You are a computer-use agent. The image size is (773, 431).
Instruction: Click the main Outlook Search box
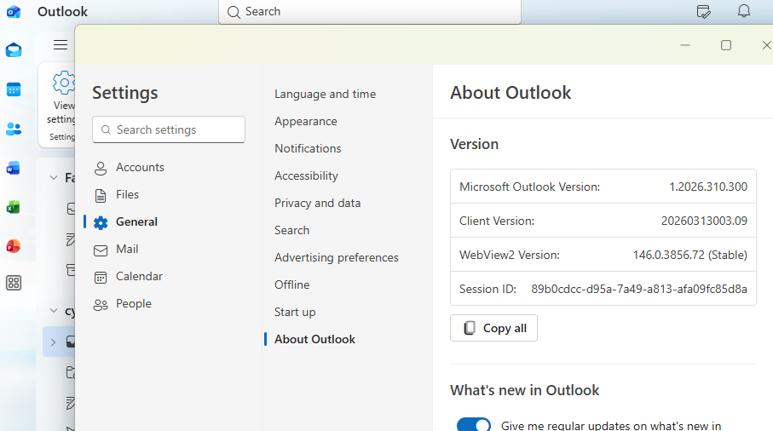(370, 11)
